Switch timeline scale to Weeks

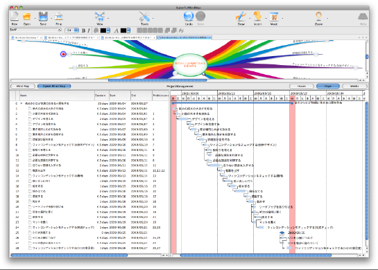[x=354, y=86]
